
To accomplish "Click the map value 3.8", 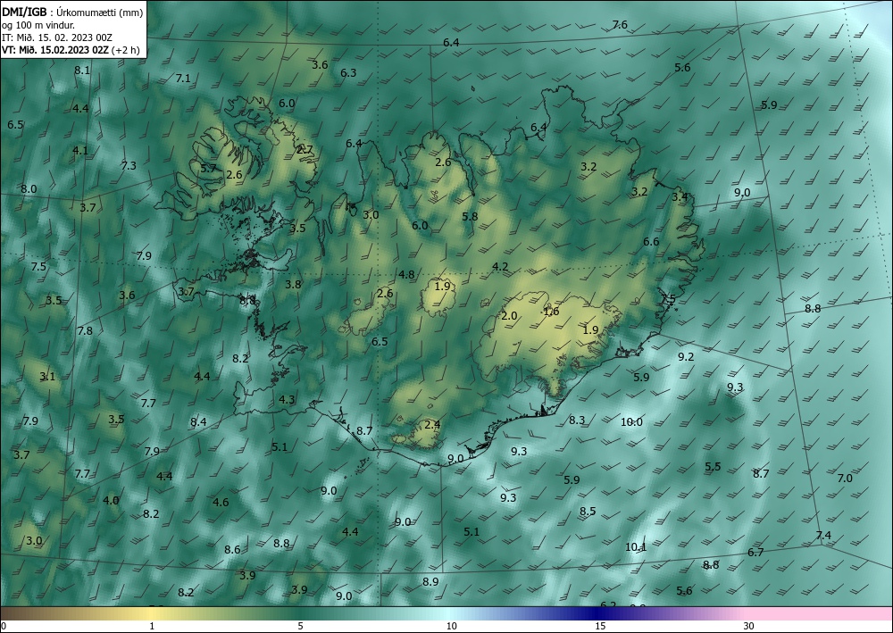I will (293, 284).
